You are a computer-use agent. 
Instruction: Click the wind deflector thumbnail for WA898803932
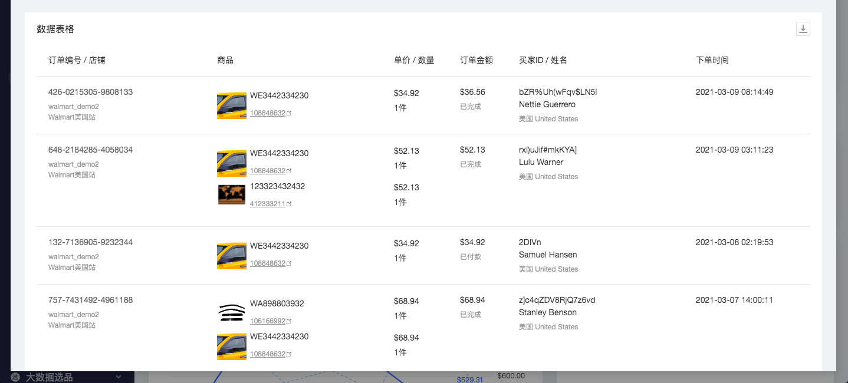(232, 312)
